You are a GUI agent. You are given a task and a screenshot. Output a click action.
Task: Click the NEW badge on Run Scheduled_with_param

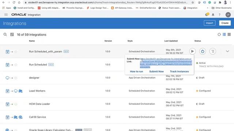pyautogui.click(x=66, y=51)
